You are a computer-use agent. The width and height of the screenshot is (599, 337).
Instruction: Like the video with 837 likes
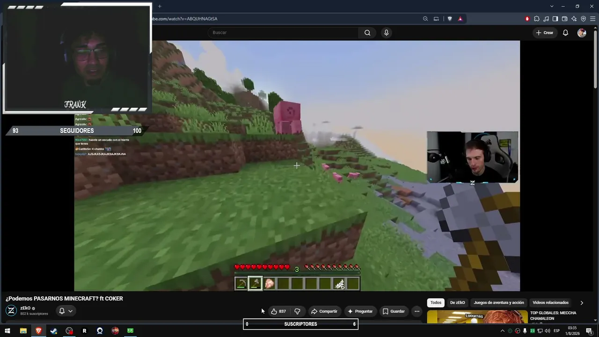(278, 311)
